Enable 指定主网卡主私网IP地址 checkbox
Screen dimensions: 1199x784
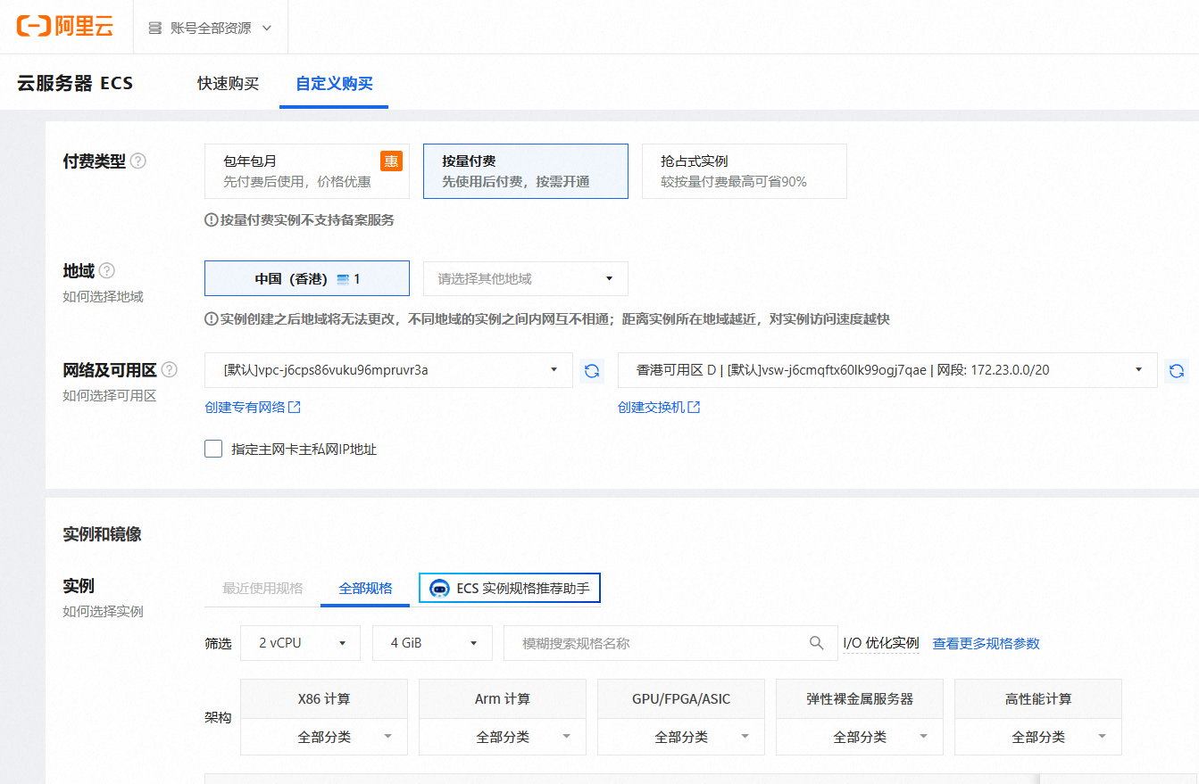213,449
